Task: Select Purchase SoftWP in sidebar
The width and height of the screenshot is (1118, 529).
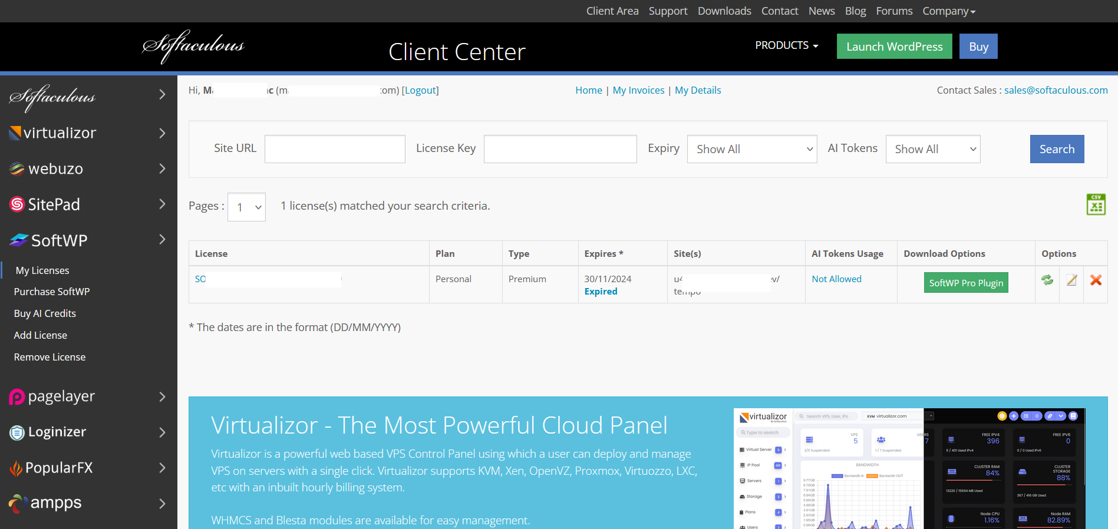Action: pos(52,292)
